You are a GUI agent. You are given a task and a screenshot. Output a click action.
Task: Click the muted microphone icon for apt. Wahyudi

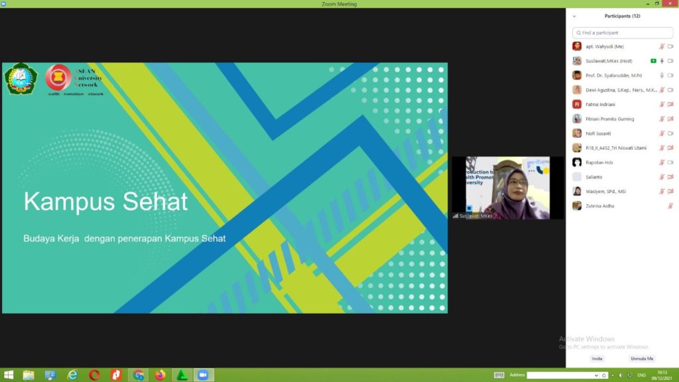662,46
